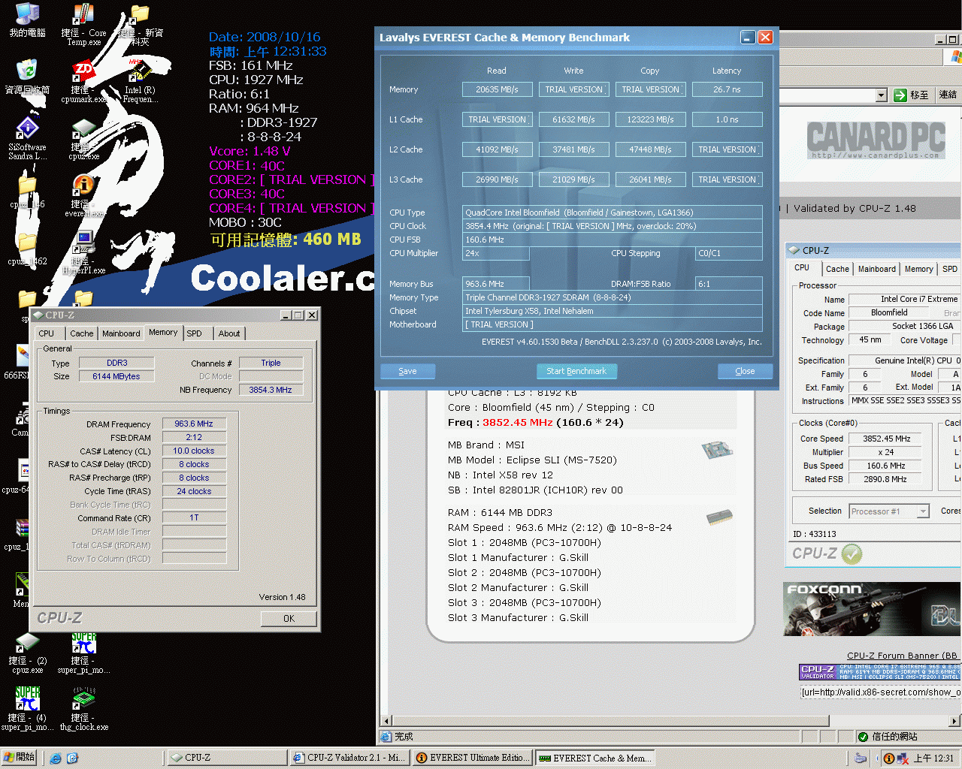The height and width of the screenshot is (769, 962).
Task: Switch to EVEREST Ultimate Edition taskbar button
Action: [x=473, y=758]
